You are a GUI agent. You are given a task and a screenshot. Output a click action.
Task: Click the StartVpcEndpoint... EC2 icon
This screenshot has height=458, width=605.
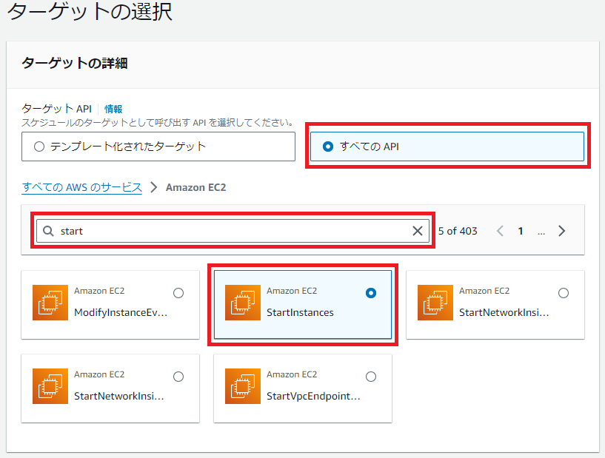tap(243, 386)
